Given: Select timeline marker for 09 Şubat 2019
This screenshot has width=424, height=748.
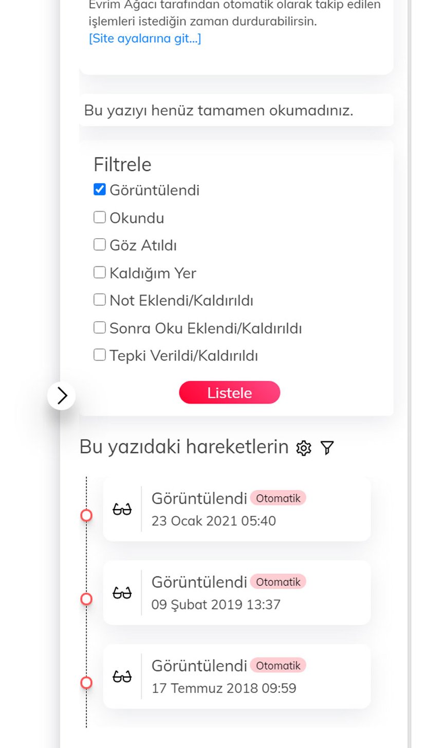Looking at the screenshot, I should [86, 599].
